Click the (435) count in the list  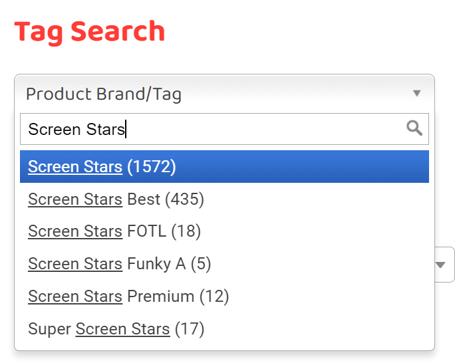184,199
